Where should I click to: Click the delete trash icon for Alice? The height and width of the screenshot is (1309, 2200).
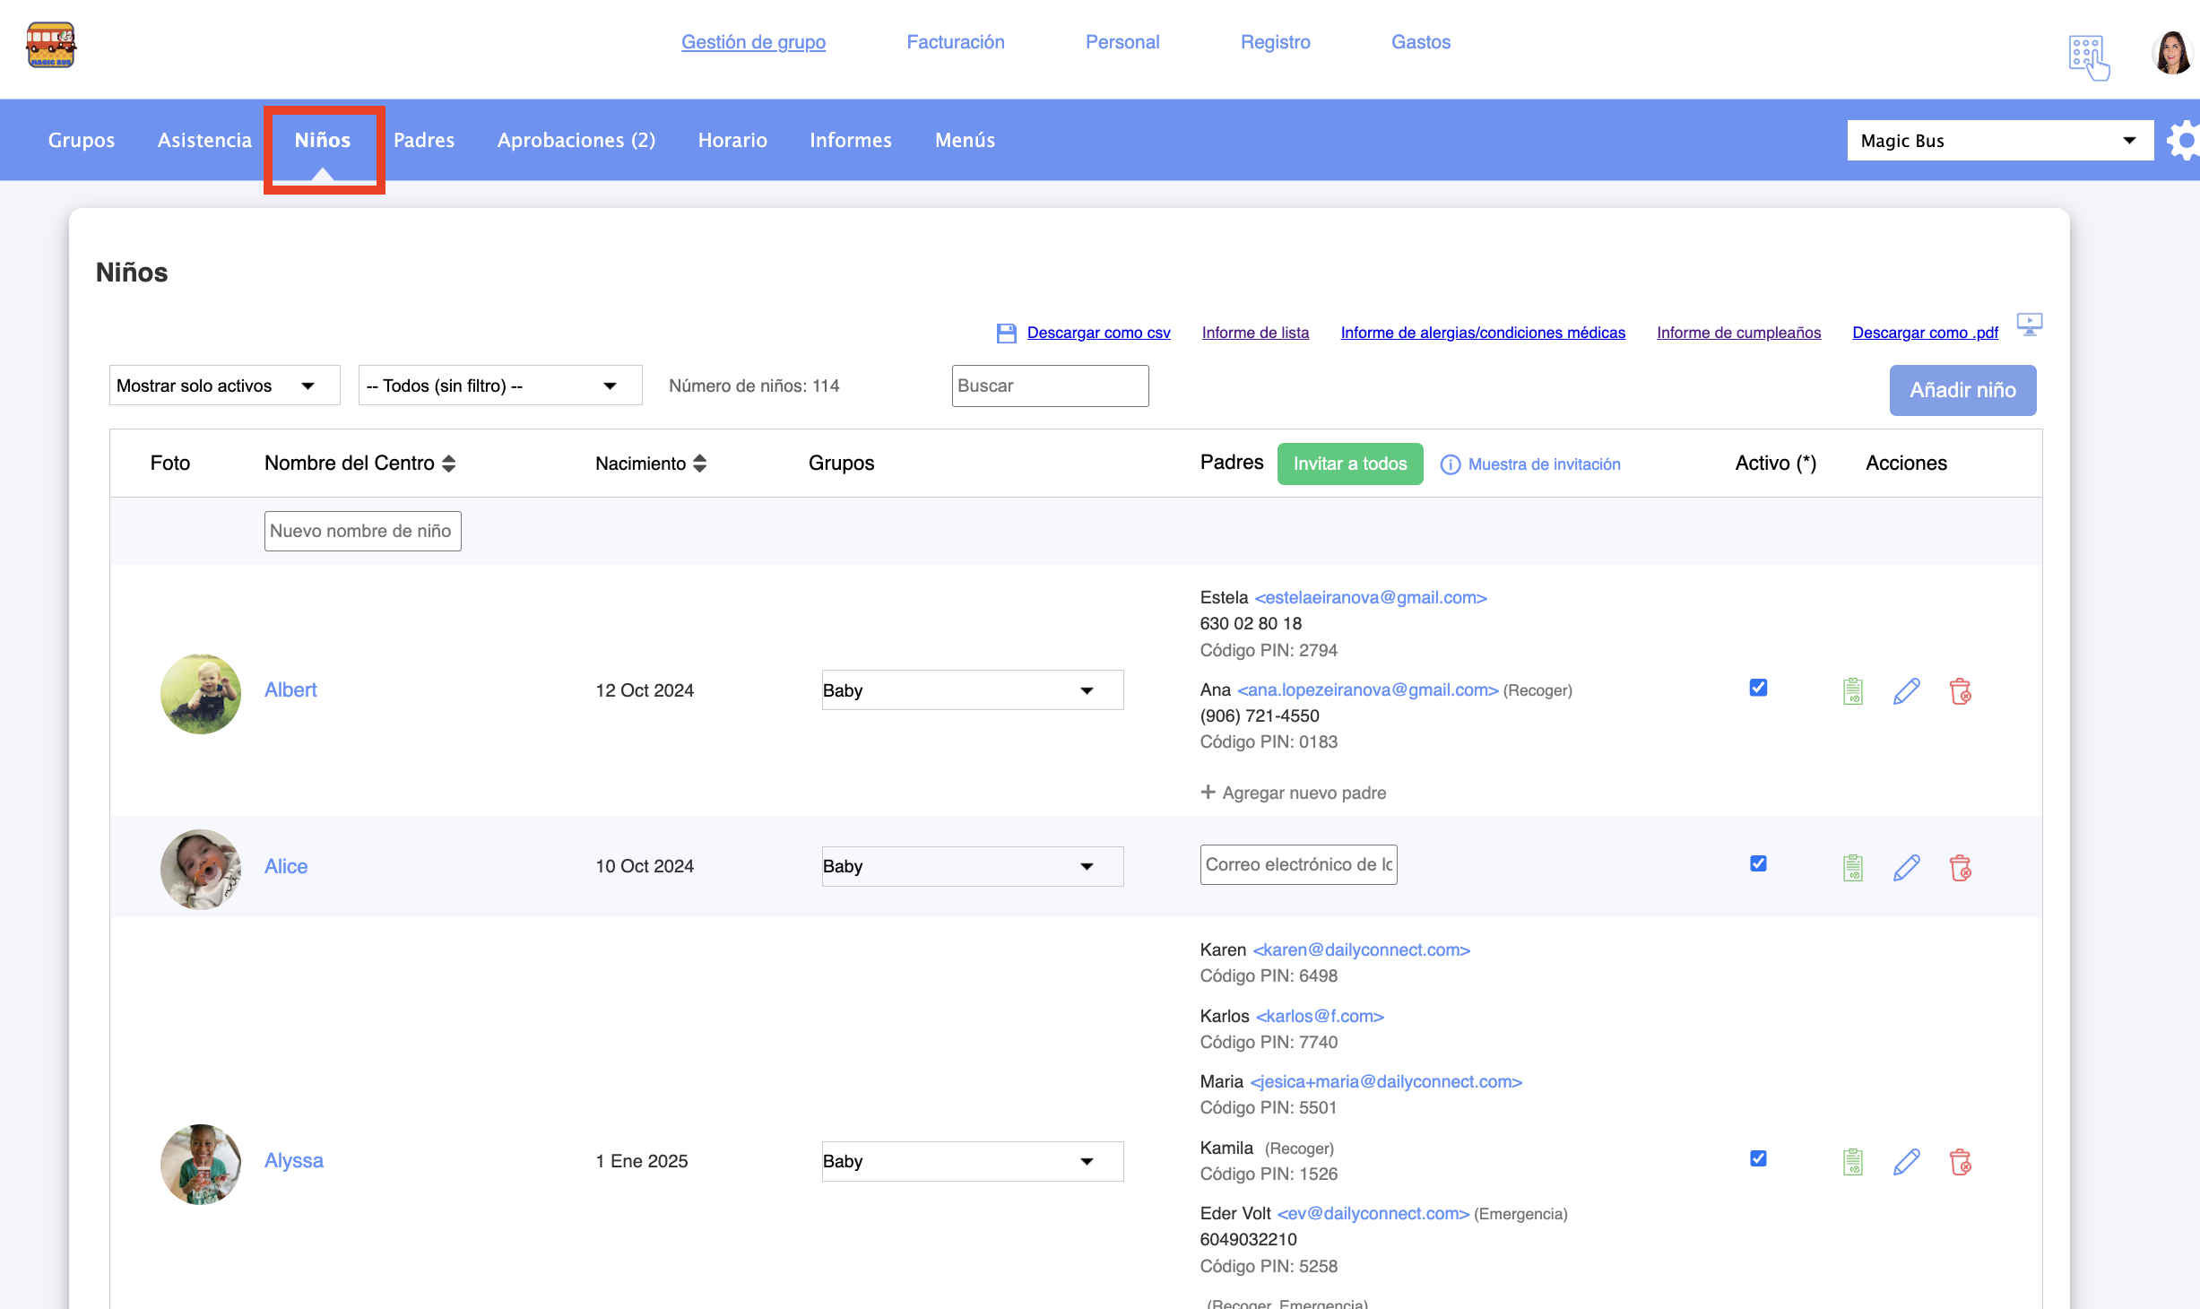(1960, 867)
